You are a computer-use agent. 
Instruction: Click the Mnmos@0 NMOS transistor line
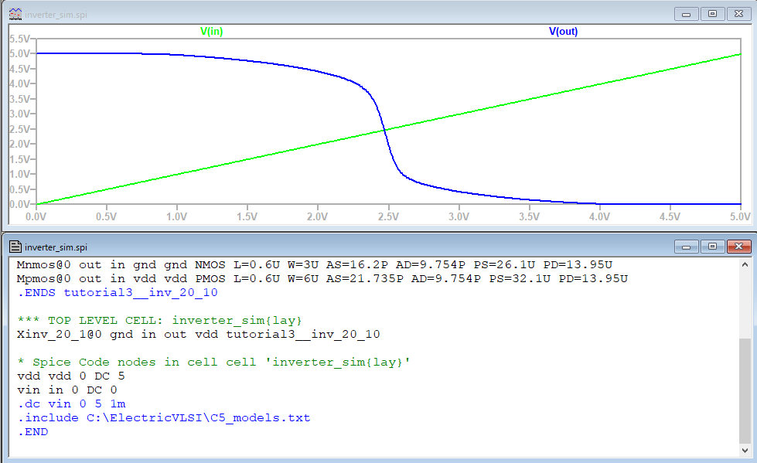pos(314,264)
